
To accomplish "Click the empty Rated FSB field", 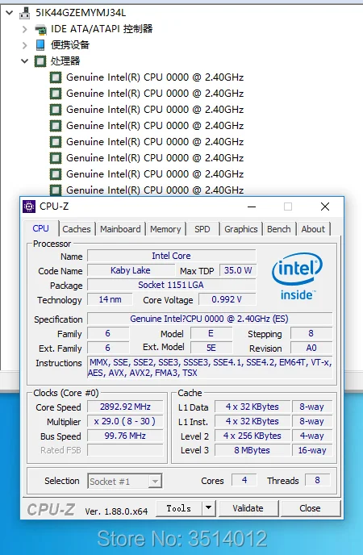I will click(125, 450).
